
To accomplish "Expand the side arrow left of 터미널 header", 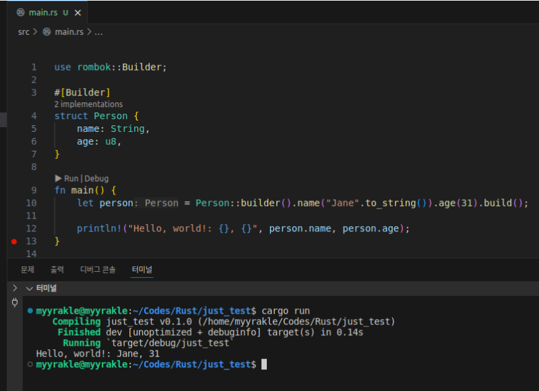I will point(15,288).
